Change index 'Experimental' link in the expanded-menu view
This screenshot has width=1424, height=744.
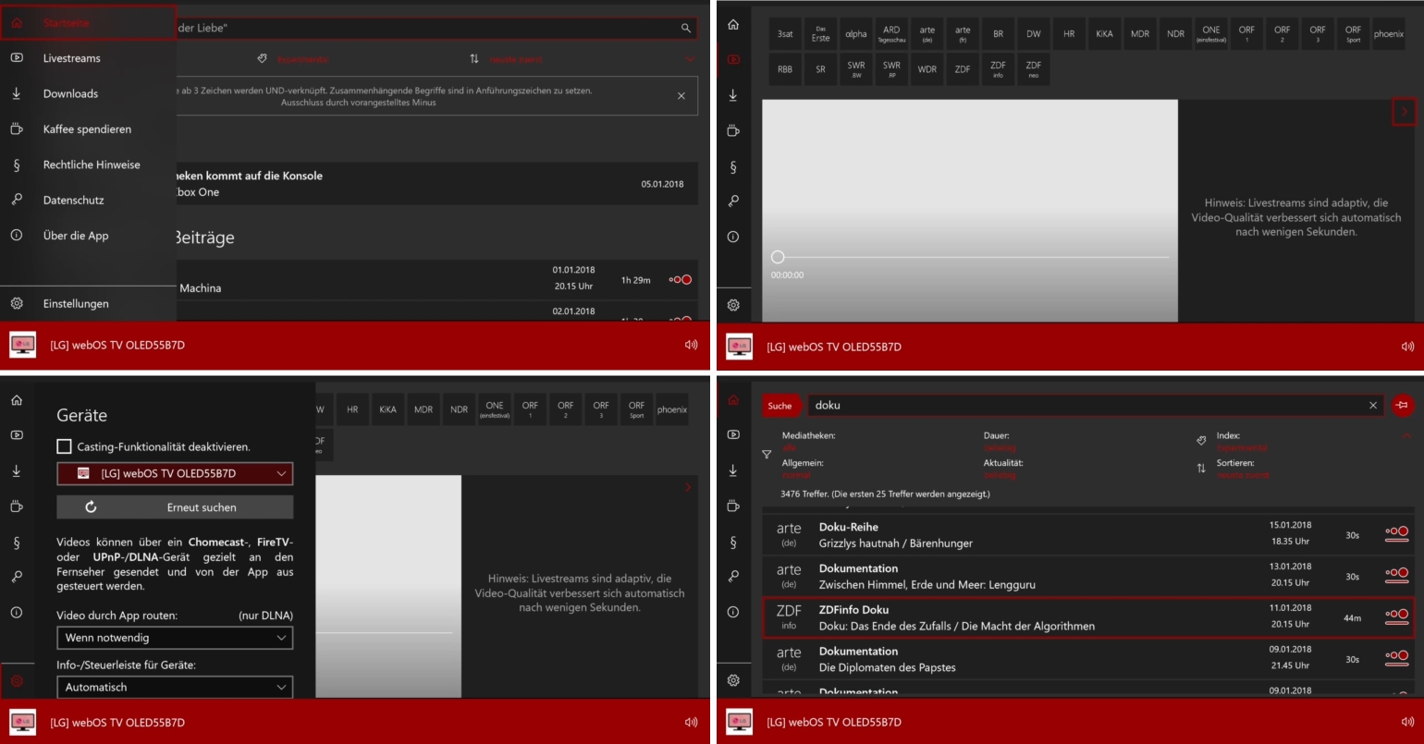pos(304,59)
